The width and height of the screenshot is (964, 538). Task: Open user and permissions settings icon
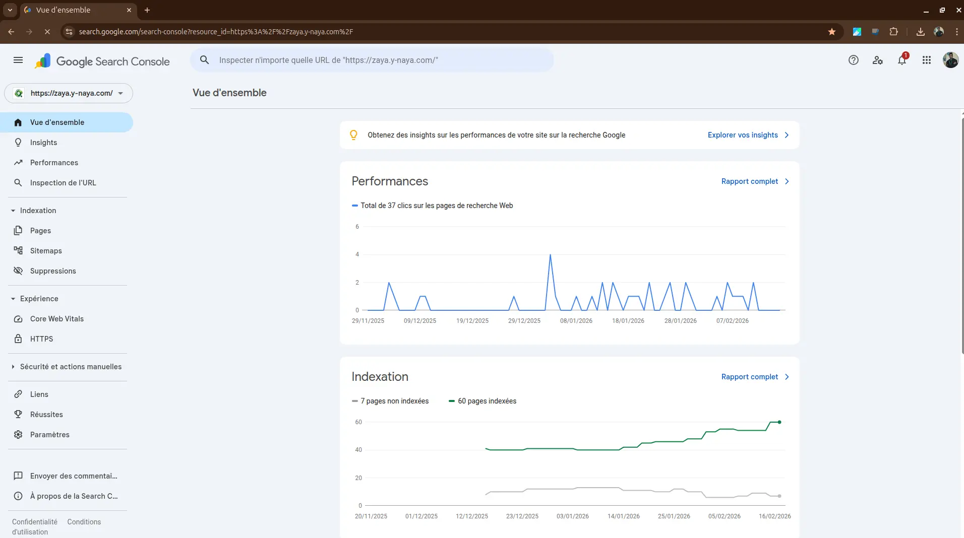(877, 60)
